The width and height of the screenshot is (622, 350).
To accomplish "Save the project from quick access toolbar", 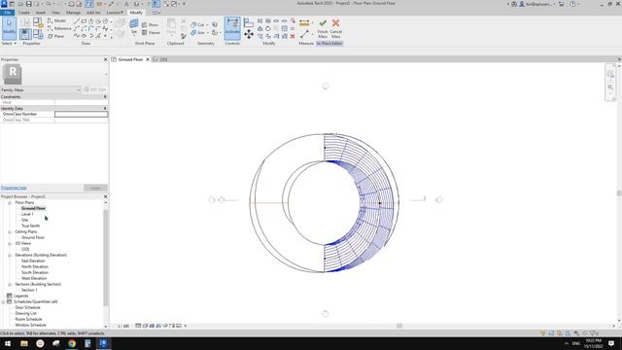I will (28, 4).
